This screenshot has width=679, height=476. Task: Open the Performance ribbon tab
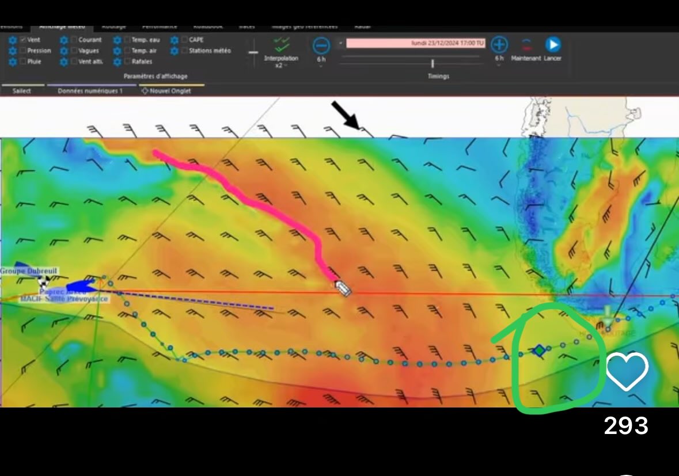[x=160, y=27]
